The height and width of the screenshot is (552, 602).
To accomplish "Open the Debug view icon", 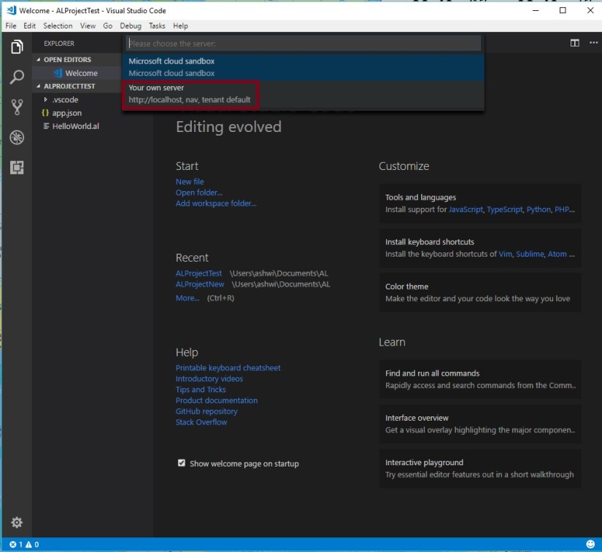I will point(16,138).
